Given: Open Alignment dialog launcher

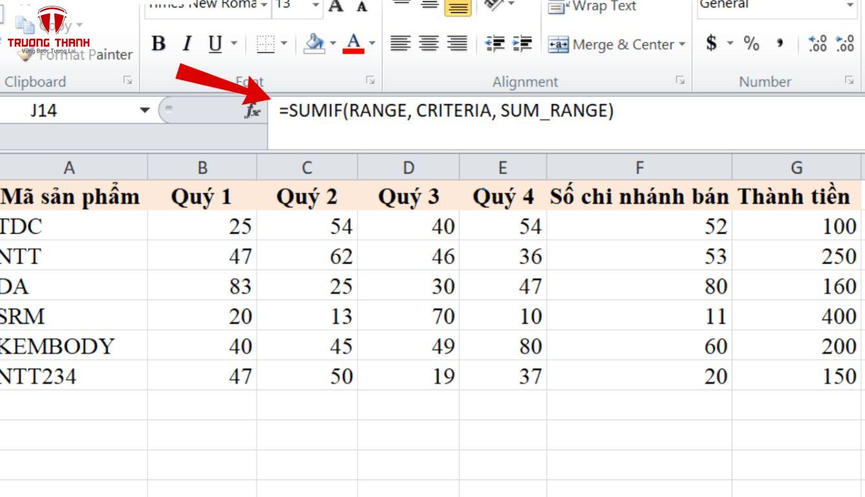Looking at the screenshot, I should (x=680, y=80).
